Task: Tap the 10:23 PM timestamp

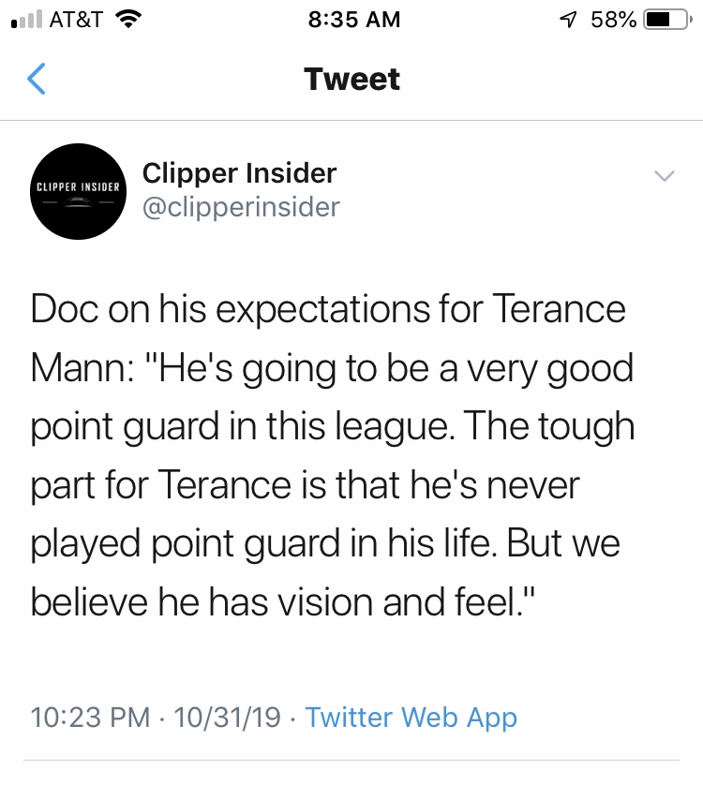Action: click(90, 718)
